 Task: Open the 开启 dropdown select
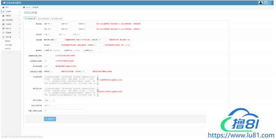(49, 100)
